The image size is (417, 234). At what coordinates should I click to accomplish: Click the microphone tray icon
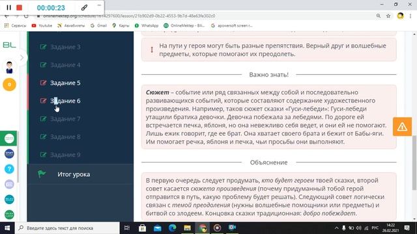coord(343,228)
